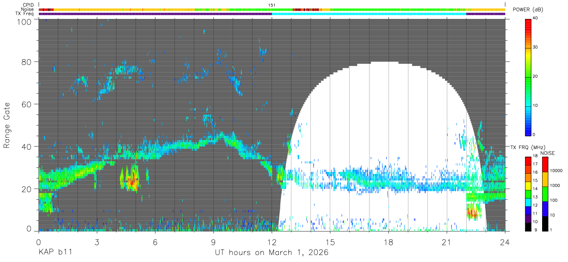Select the 'NOISE' legend title
568x262 pixels.
click(x=548, y=153)
